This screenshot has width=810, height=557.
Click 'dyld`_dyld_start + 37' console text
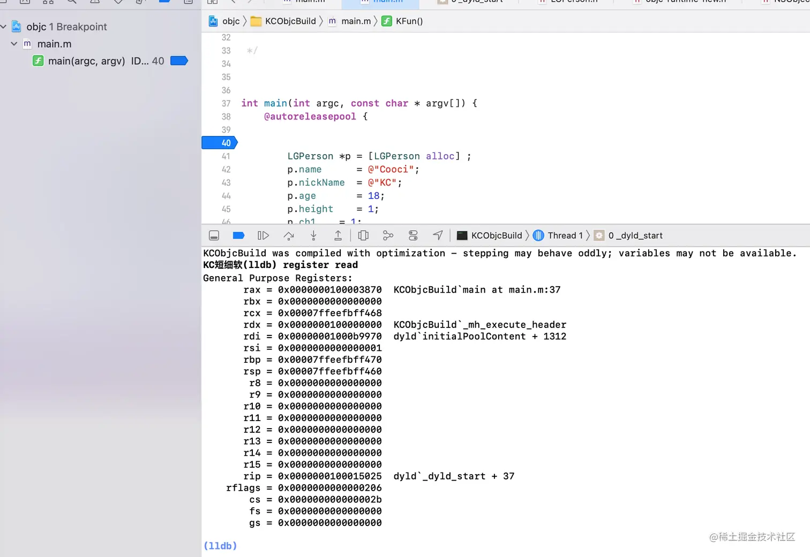[x=454, y=476]
